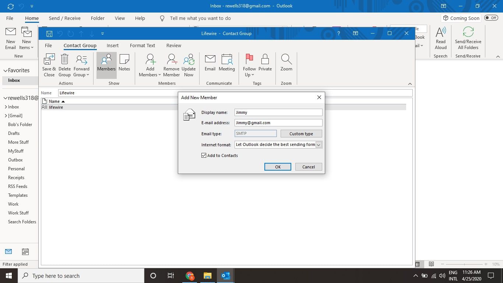Open the View tab in Outlook
The image size is (503, 283).
tap(120, 18)
